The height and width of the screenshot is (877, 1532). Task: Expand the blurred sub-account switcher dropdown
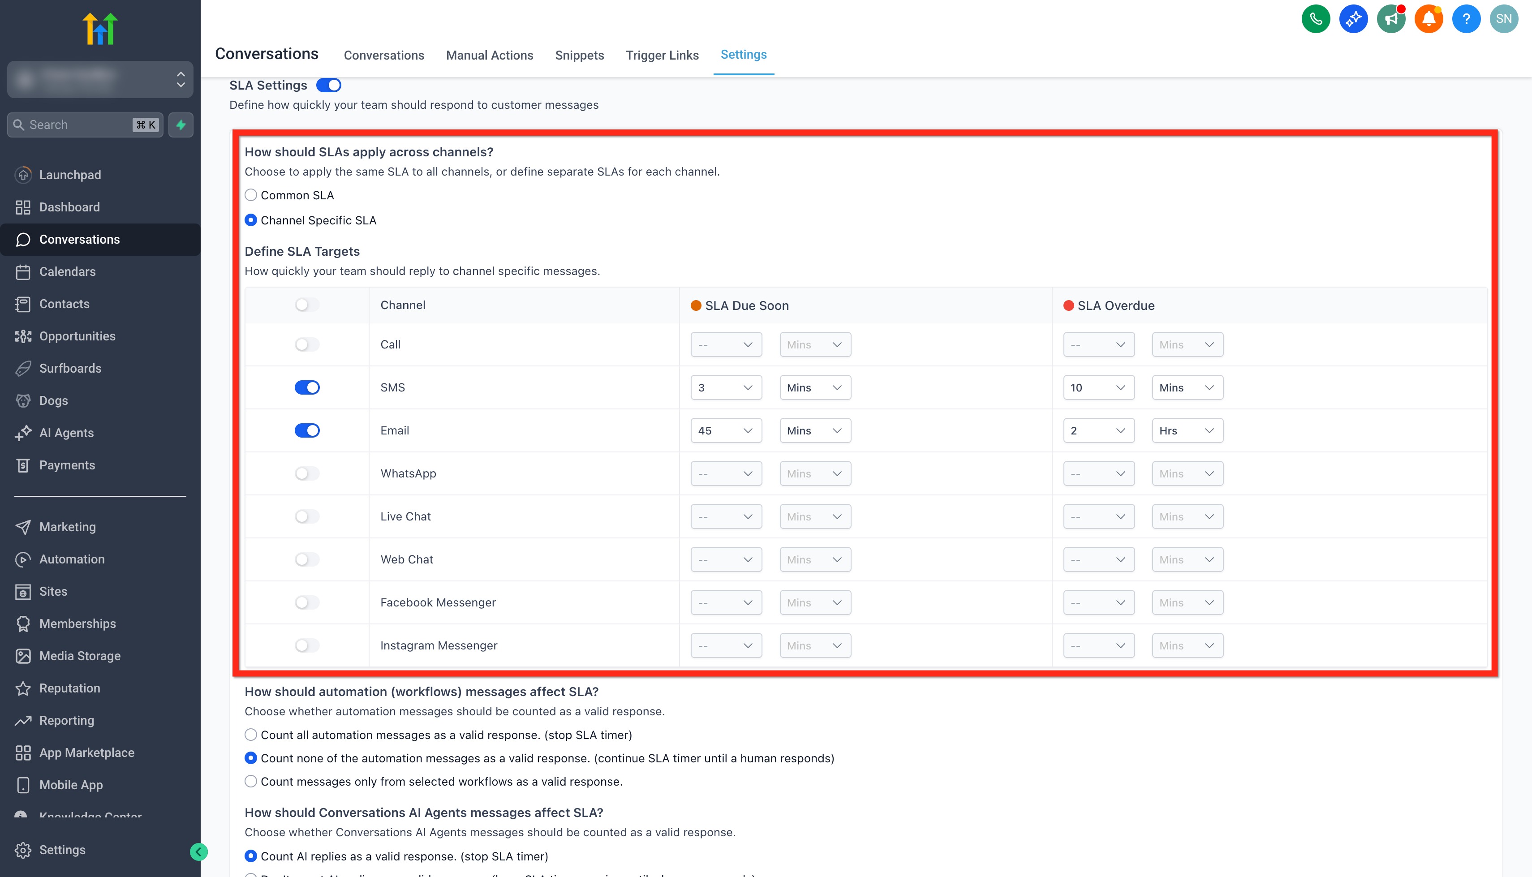pyautogui.click(x=100, y=79)
